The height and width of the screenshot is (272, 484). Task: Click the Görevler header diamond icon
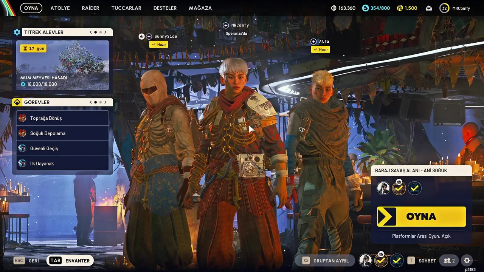17,102
